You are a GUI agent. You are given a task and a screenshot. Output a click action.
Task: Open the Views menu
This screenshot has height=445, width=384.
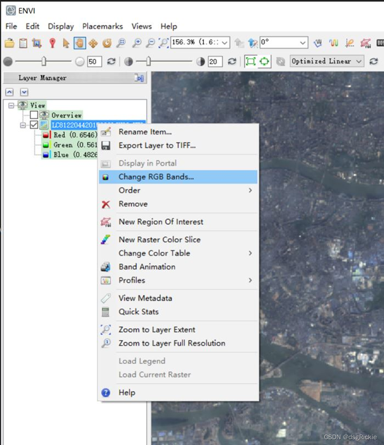click(142, 26)
